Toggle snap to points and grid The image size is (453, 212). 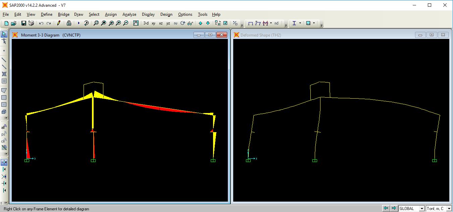point(4,162)
